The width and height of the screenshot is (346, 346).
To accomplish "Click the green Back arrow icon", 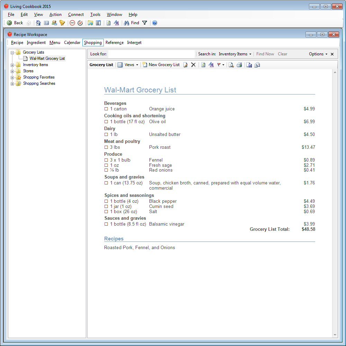I will point(9,23).
